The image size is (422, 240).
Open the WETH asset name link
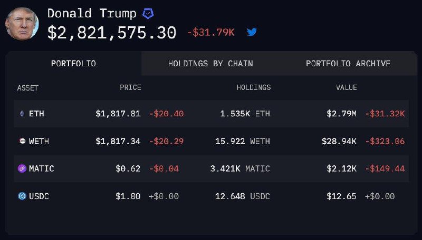(39, 141)
